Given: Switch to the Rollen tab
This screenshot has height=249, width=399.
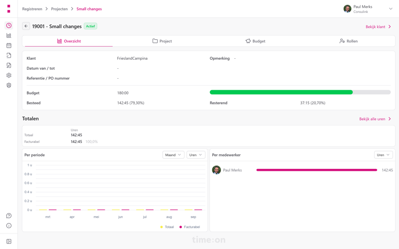Looking at the screenshot, I should (349, 41).
